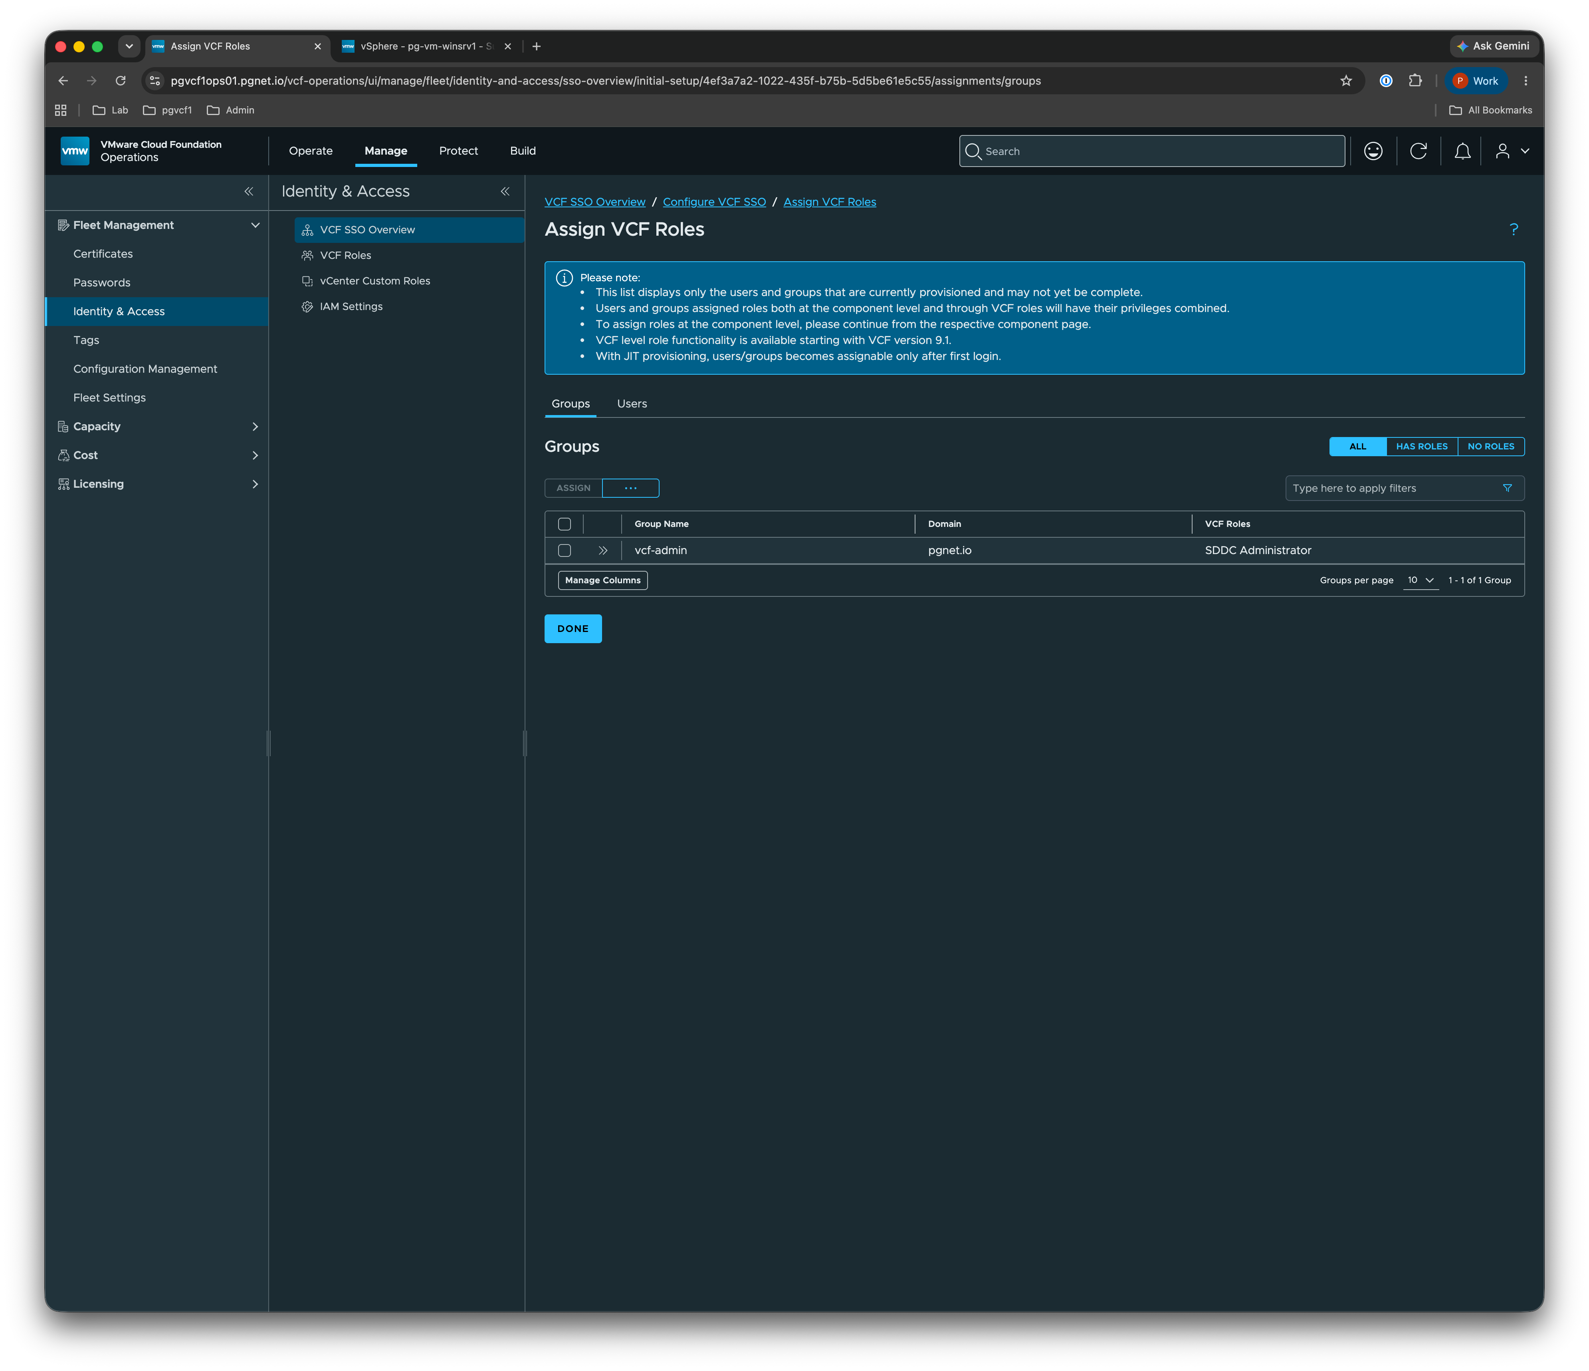
Task: Bookmark this page with star icon
Action: point(1346,81)
